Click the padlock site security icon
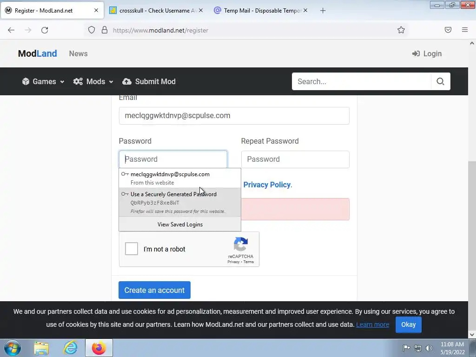Screen dimensions: 476x357 click(105, 30)
